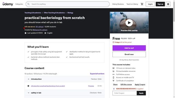
Task: Open the 81 ratings link
Action: coord(40,27)
